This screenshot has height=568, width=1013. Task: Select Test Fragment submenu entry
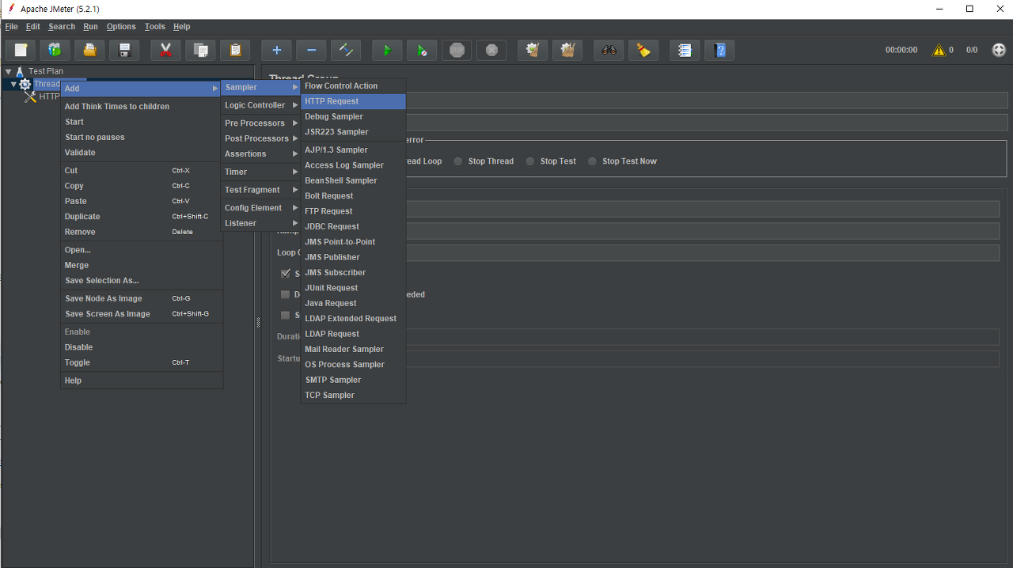coord(260,190)
